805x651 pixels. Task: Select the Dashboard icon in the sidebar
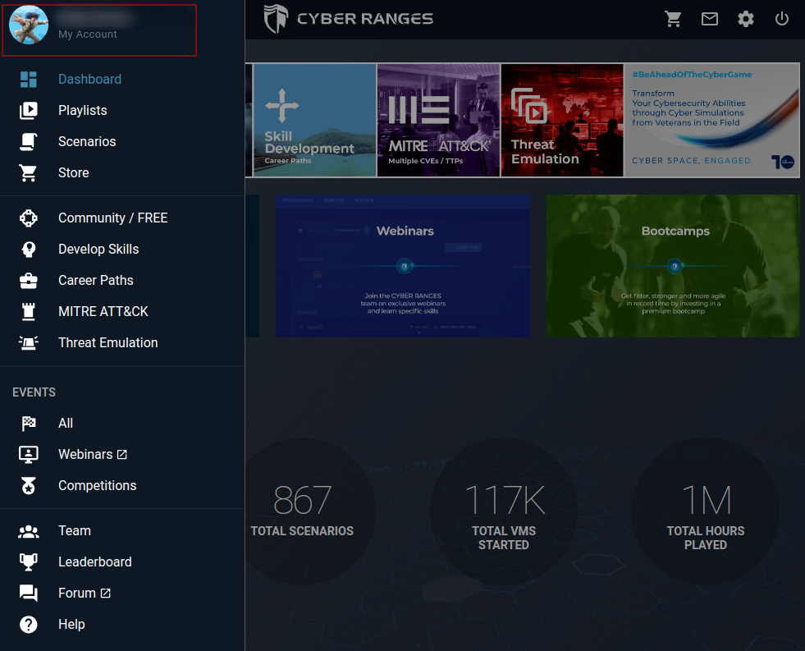point(29,79)
